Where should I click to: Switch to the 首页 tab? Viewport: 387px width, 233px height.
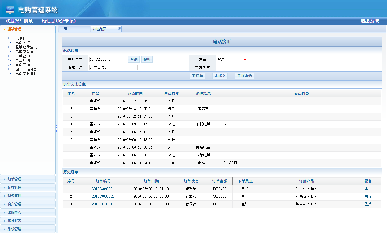tap(74, 29)
